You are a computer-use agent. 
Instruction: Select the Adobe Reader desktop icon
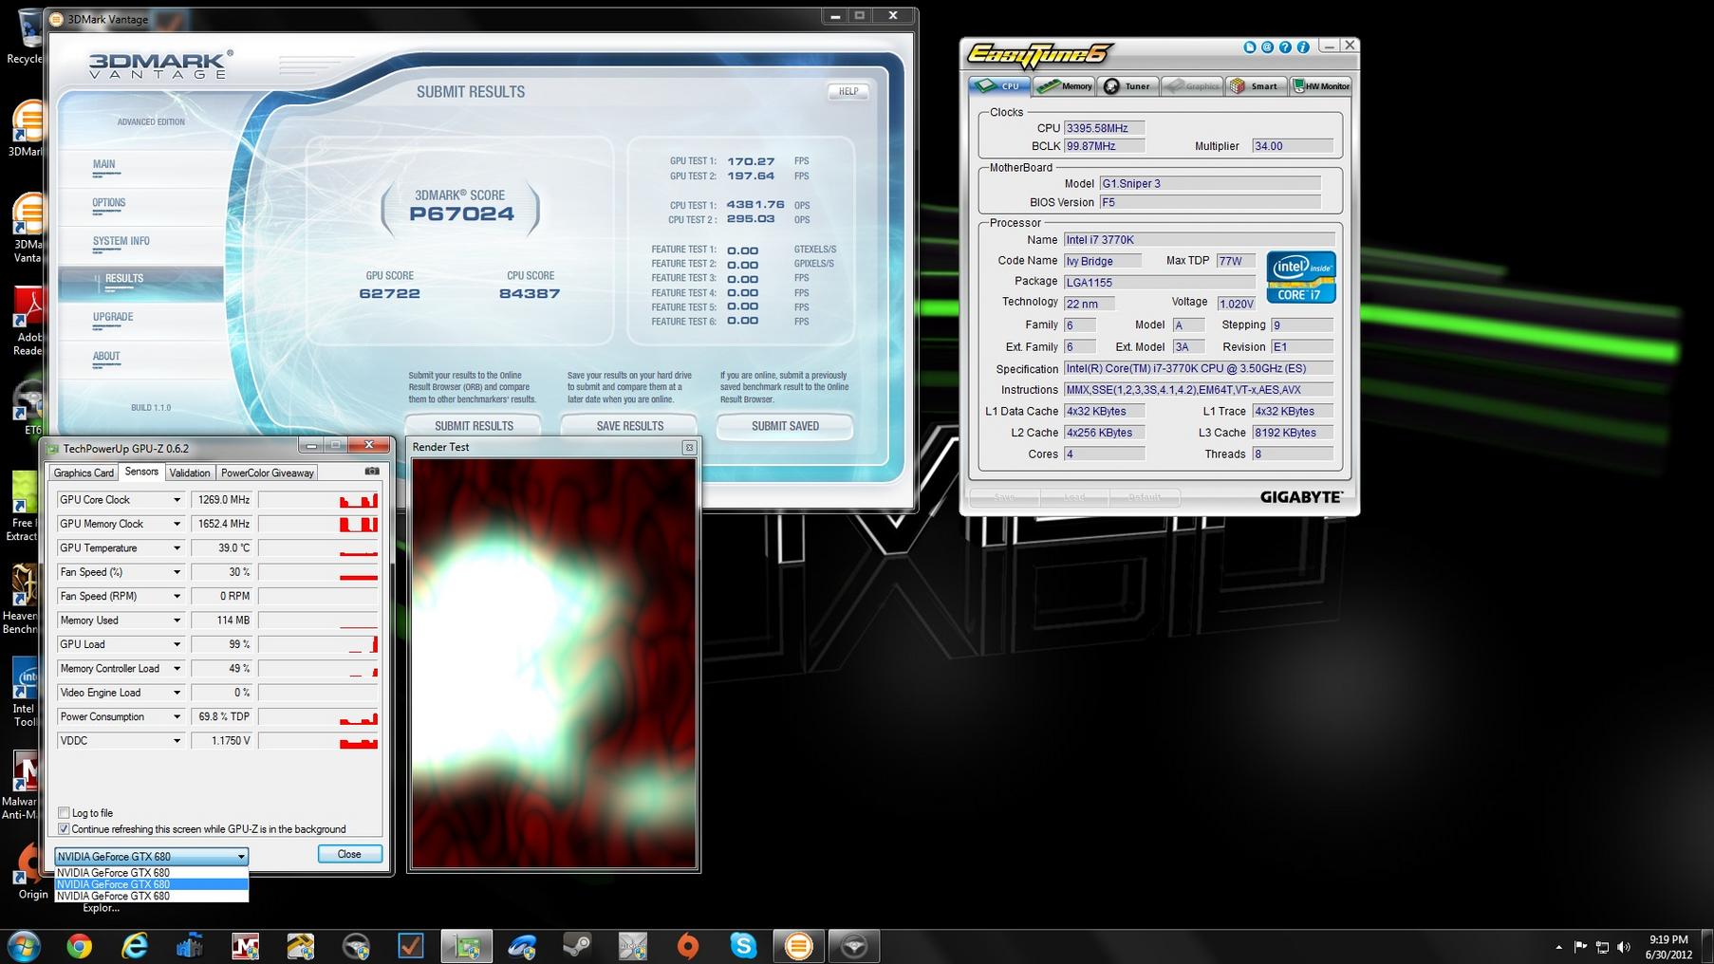pos(28,323)
